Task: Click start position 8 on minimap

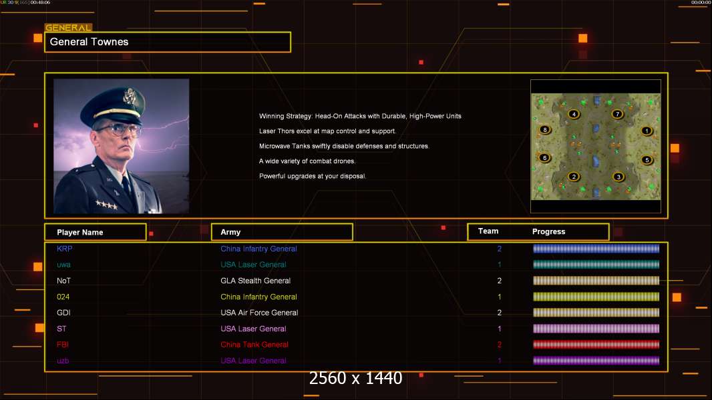Action: click(545, 130)
